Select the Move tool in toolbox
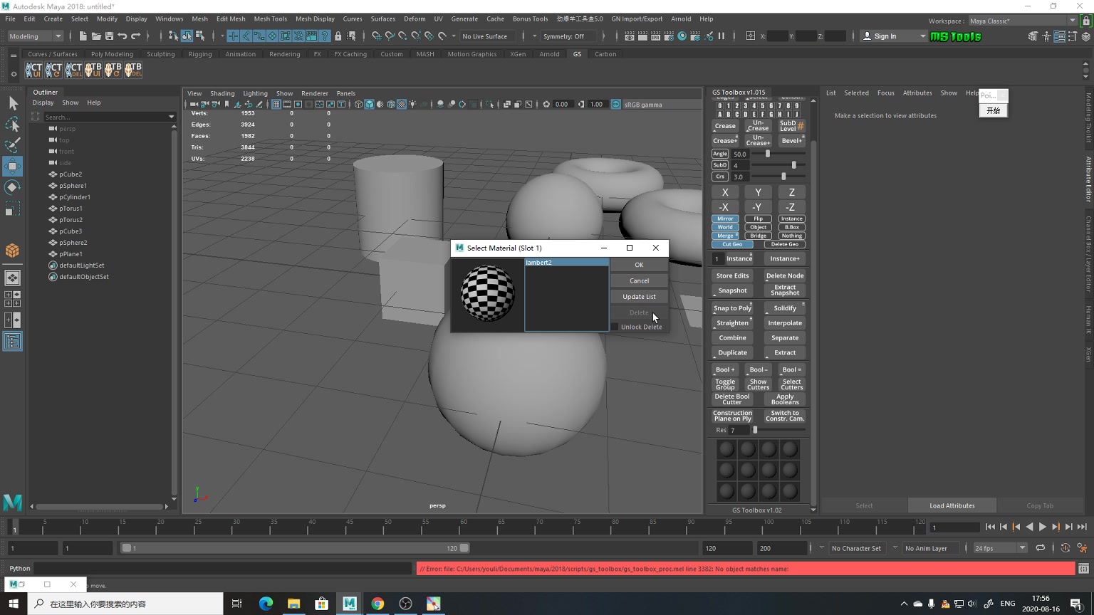Image resolution: width=1094 pixels, height=615 pixels. click(x=12, y=166)
